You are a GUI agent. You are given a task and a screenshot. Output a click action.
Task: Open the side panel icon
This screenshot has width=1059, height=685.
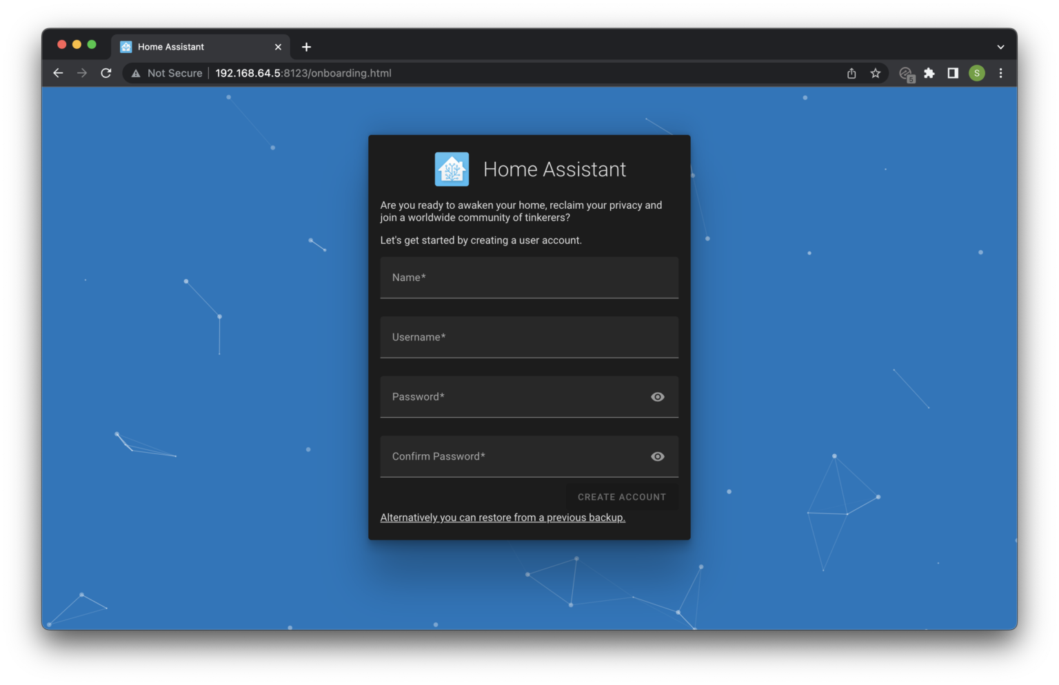[952, 73]
